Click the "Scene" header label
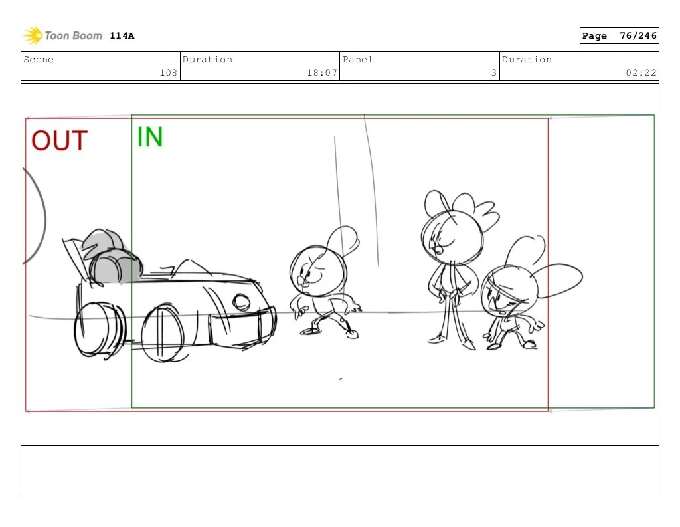680x527 pixels. (x=39, y=59)
